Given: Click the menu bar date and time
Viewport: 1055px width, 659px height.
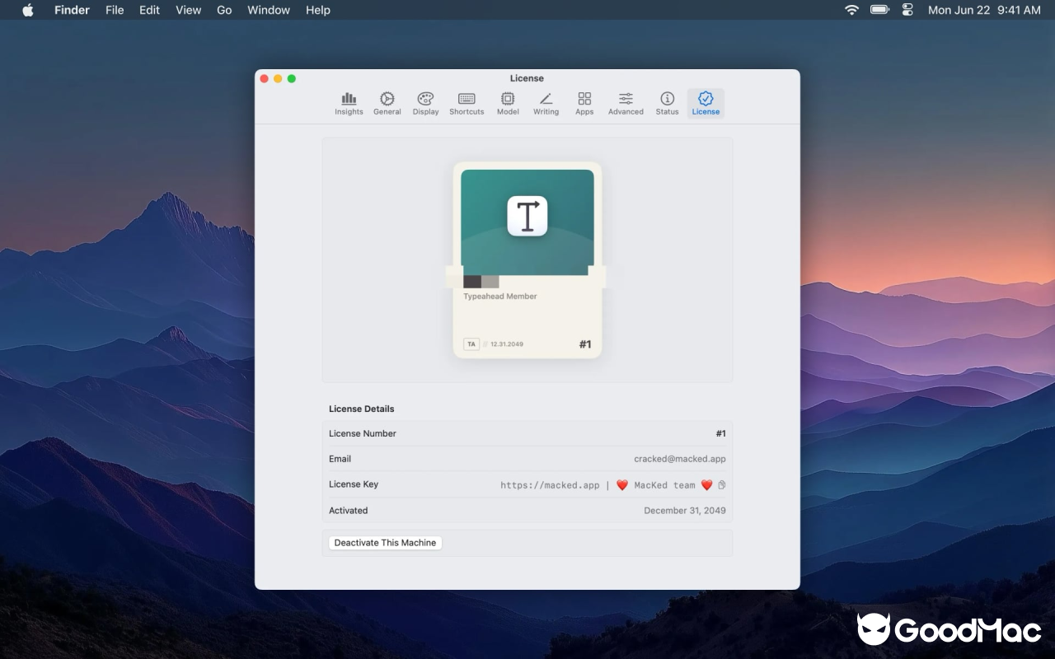Looking at the screenshot, I should tap(984, 10).
